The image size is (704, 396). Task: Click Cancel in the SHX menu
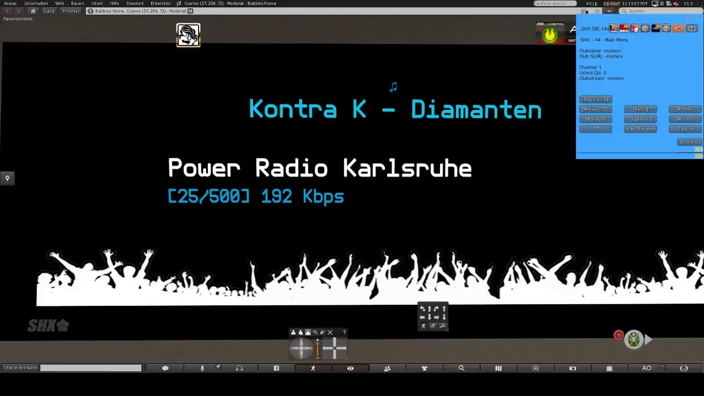coord(685,129)
